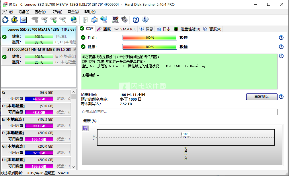The width and height of the screenshot is (289, 176).
Task: Open the 帮助(H) menu
Action: [x=90, y=12]
